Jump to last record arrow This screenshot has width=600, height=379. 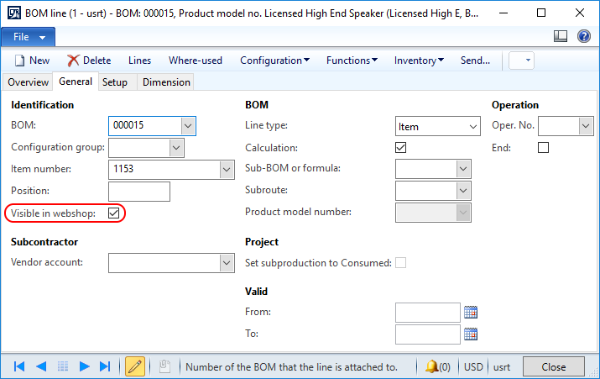coord(105,366)
